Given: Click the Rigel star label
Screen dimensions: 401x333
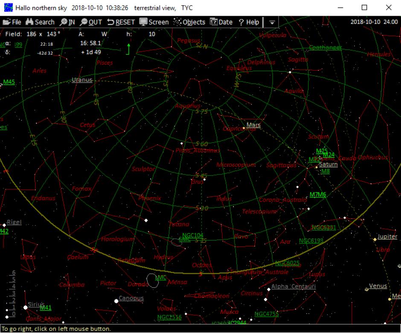Looking at the screenshot, I should [14, 222].
